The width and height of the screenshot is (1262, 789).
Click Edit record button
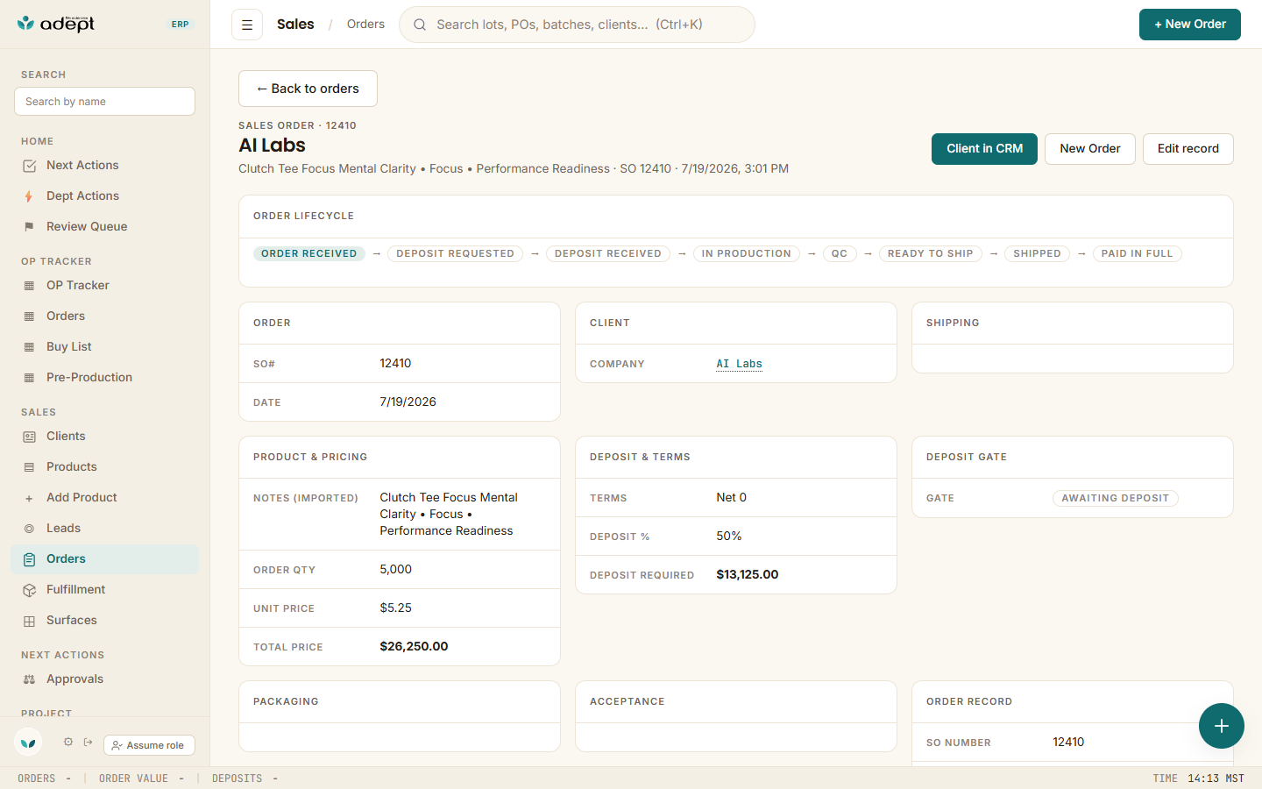[x=1188, y=149]
